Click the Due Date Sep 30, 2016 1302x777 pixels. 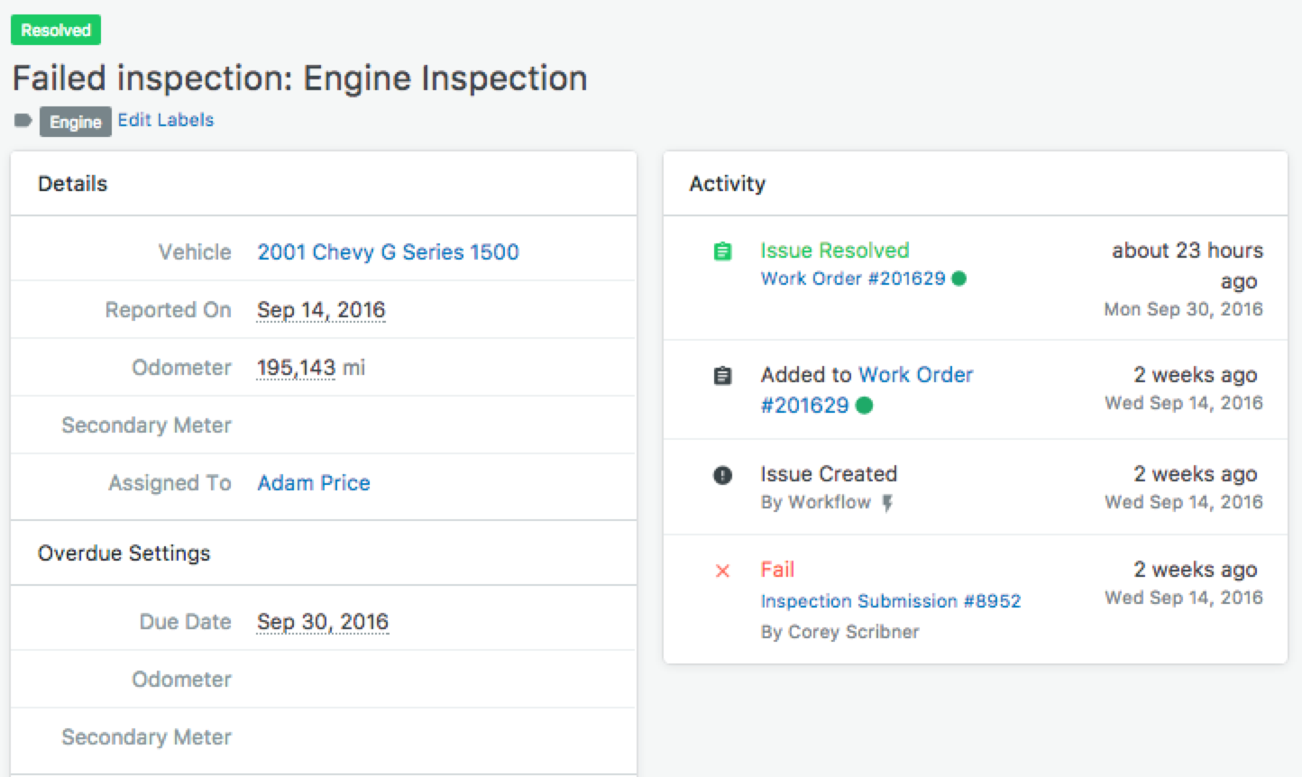[x=323, y=622]
